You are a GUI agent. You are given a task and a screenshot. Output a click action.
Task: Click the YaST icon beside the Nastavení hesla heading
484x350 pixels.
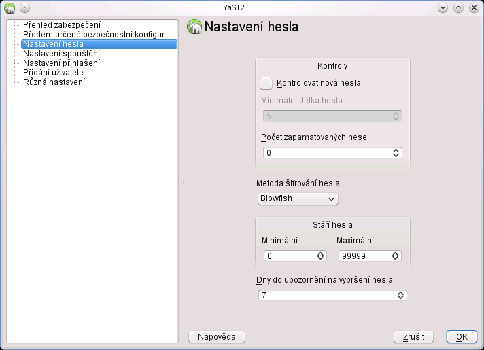coord(194,27)
